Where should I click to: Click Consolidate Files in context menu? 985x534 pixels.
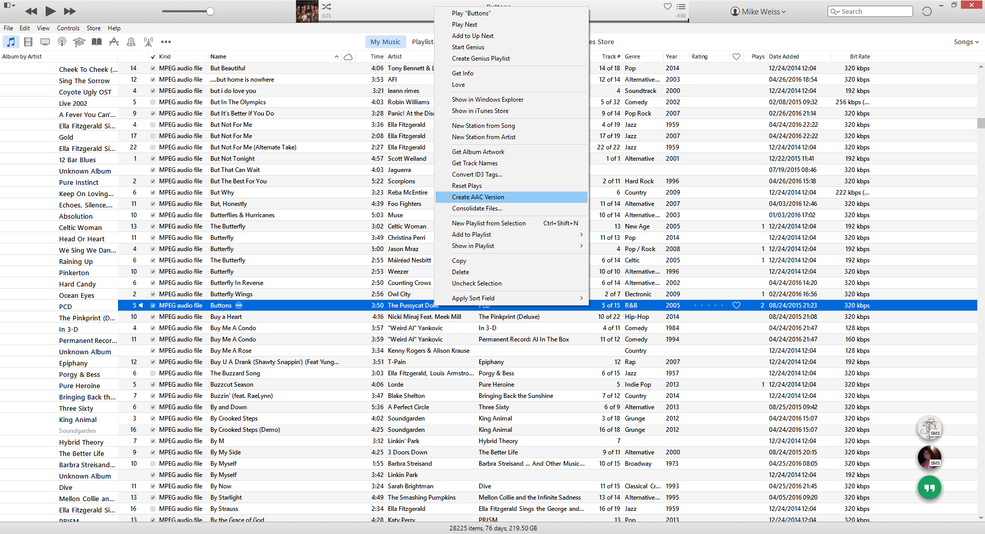tap(511, 208)
